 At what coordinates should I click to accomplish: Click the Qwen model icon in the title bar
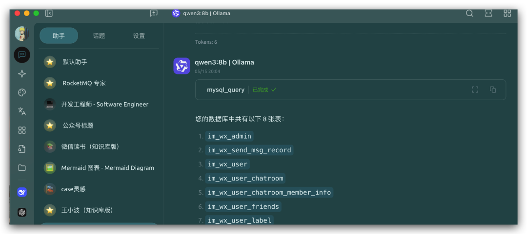[176, 14]
